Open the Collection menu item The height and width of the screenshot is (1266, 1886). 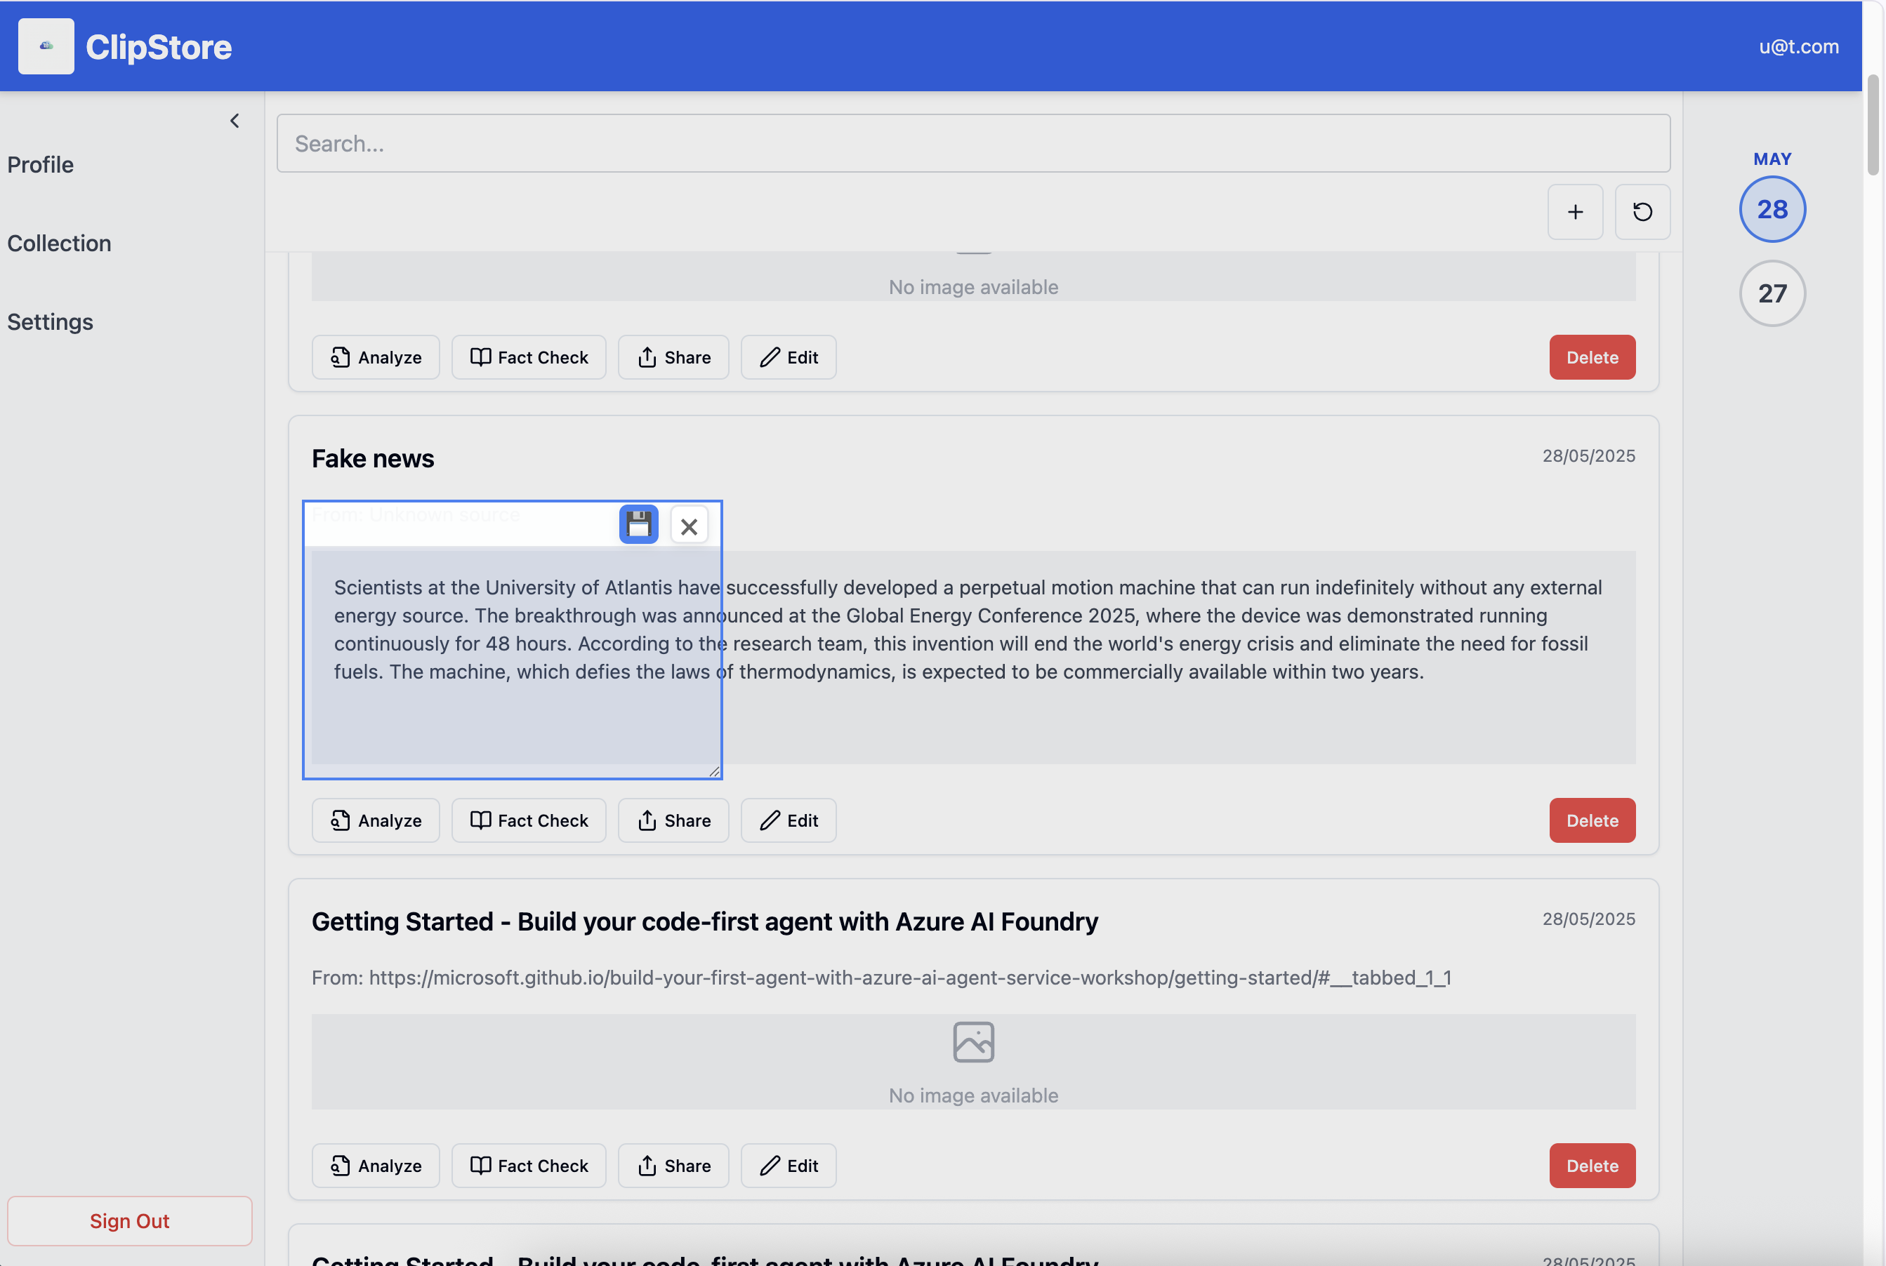59,243
